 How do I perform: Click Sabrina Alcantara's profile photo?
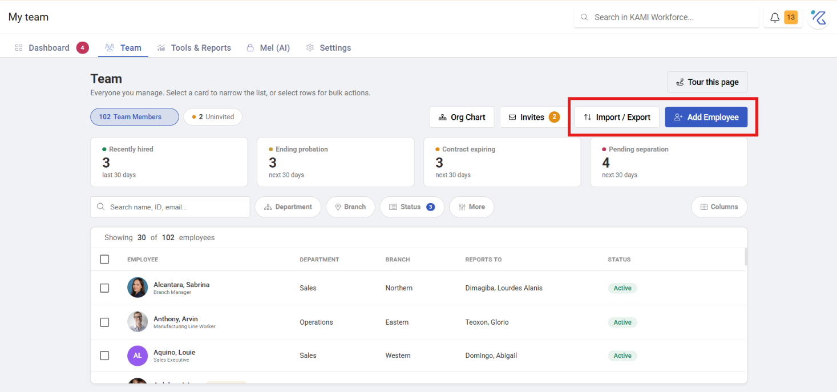(x=138, y=288)
